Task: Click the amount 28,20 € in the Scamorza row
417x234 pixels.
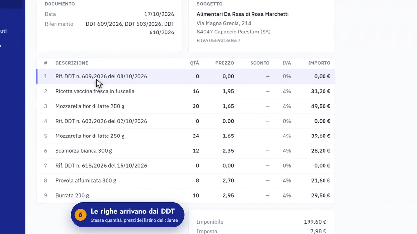Action: click(x=321, y=151)
